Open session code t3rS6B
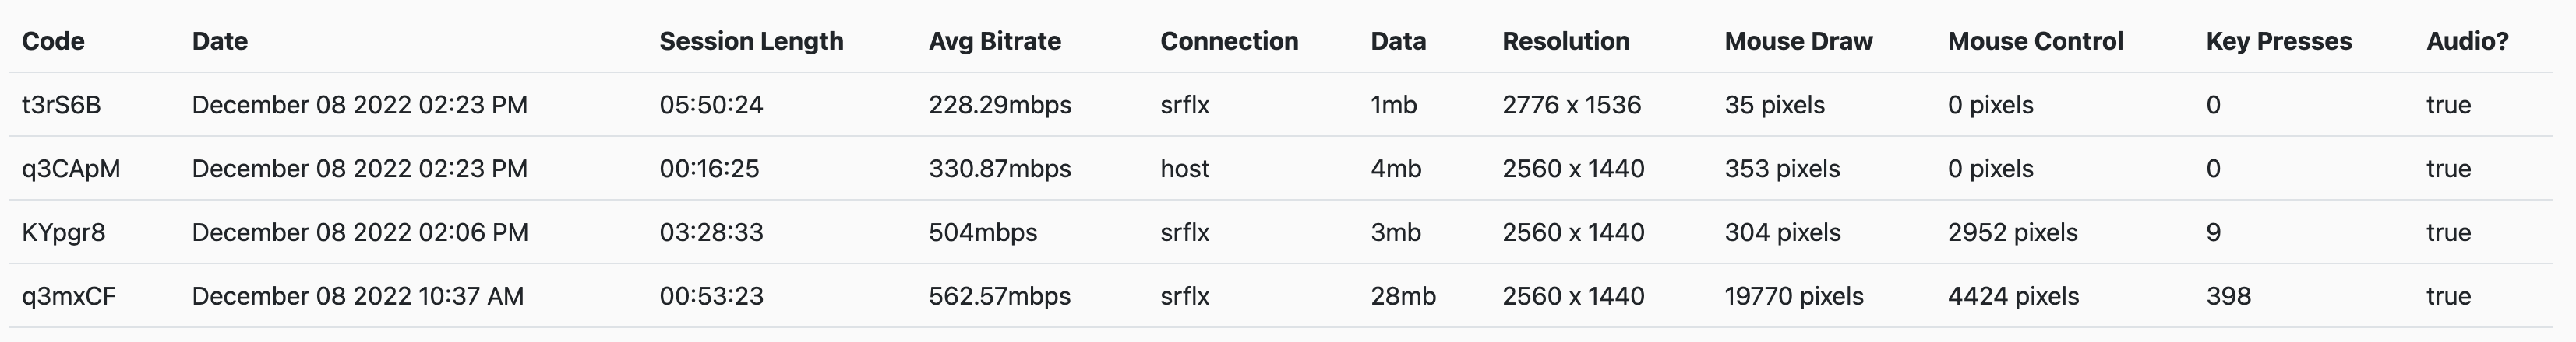 click(61, 105)
